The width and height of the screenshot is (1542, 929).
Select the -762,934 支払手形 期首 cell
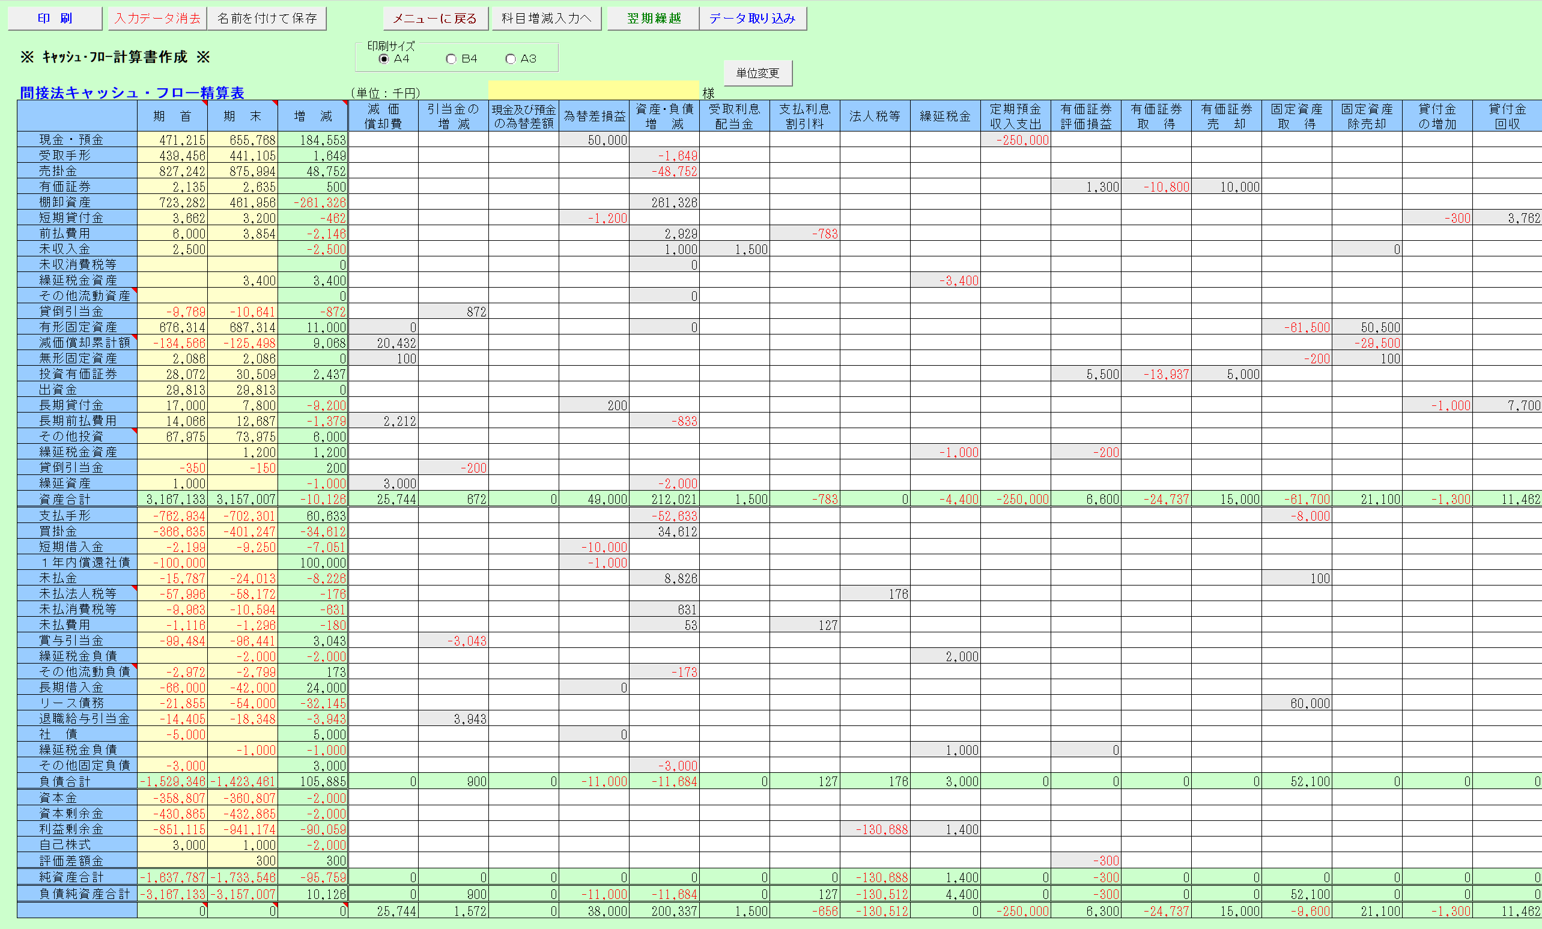tap(172, 515)
